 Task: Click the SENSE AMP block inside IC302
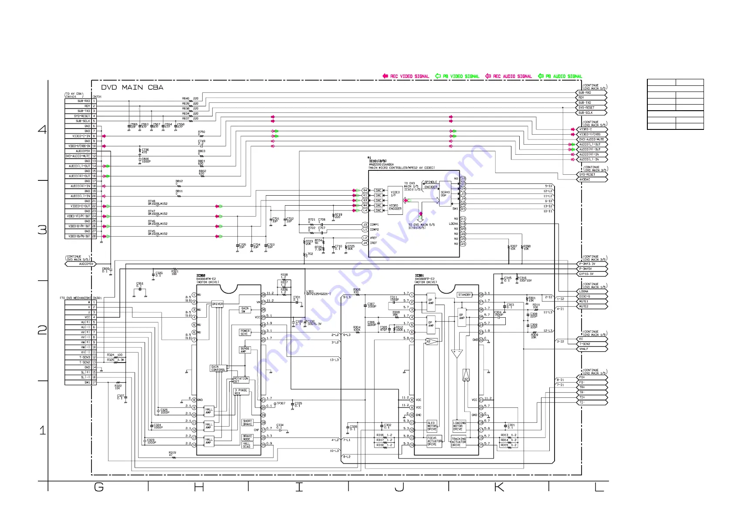click(245, 350)
